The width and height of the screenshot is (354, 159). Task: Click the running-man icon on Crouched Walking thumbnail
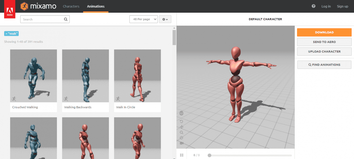14,99
